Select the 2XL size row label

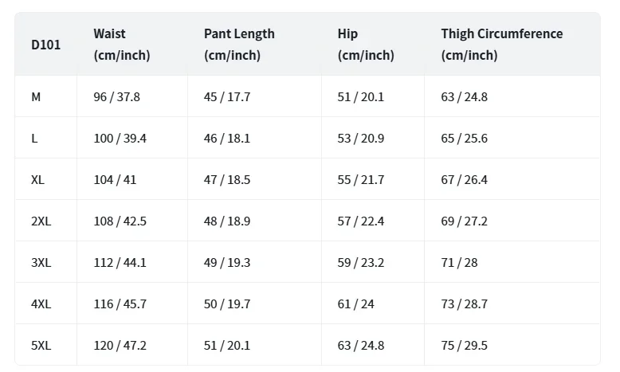tap(41, 221)
